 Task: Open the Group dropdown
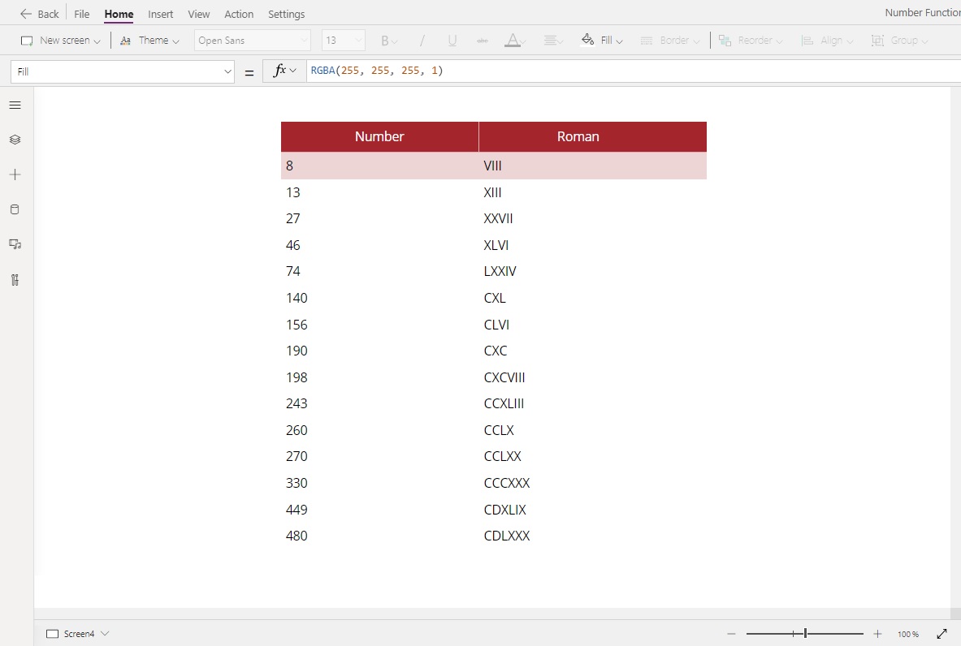[x=900, y=41]
